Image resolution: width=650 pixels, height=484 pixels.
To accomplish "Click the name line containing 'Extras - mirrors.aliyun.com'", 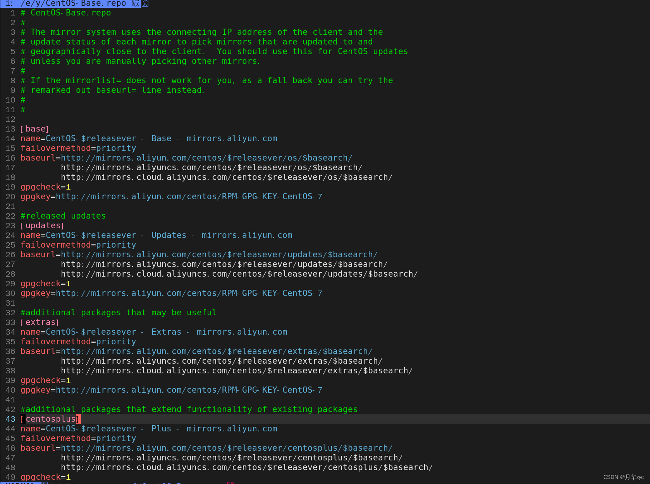I will [154, 332].
